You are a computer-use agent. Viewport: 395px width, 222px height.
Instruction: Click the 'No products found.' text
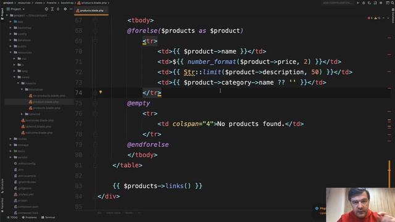(x=251, y=124)
